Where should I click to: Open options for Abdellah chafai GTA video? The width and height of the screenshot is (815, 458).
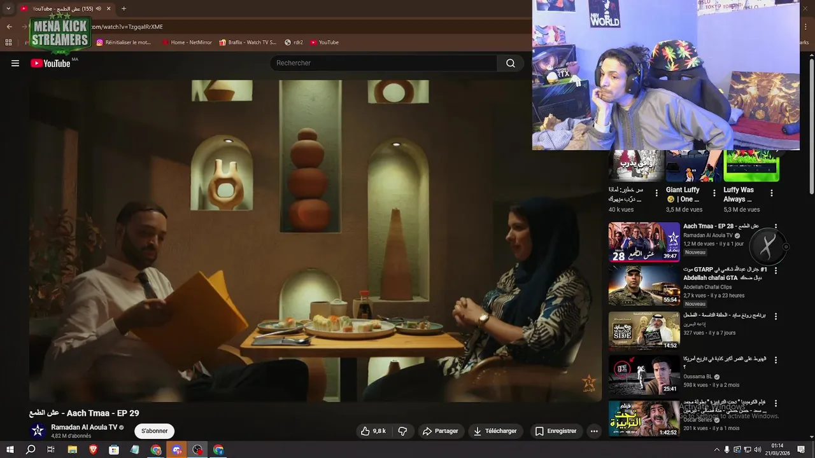coord(776,271)
